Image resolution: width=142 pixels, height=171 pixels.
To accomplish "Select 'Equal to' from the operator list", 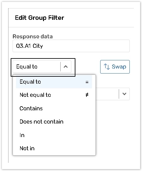I will [54, 82].
